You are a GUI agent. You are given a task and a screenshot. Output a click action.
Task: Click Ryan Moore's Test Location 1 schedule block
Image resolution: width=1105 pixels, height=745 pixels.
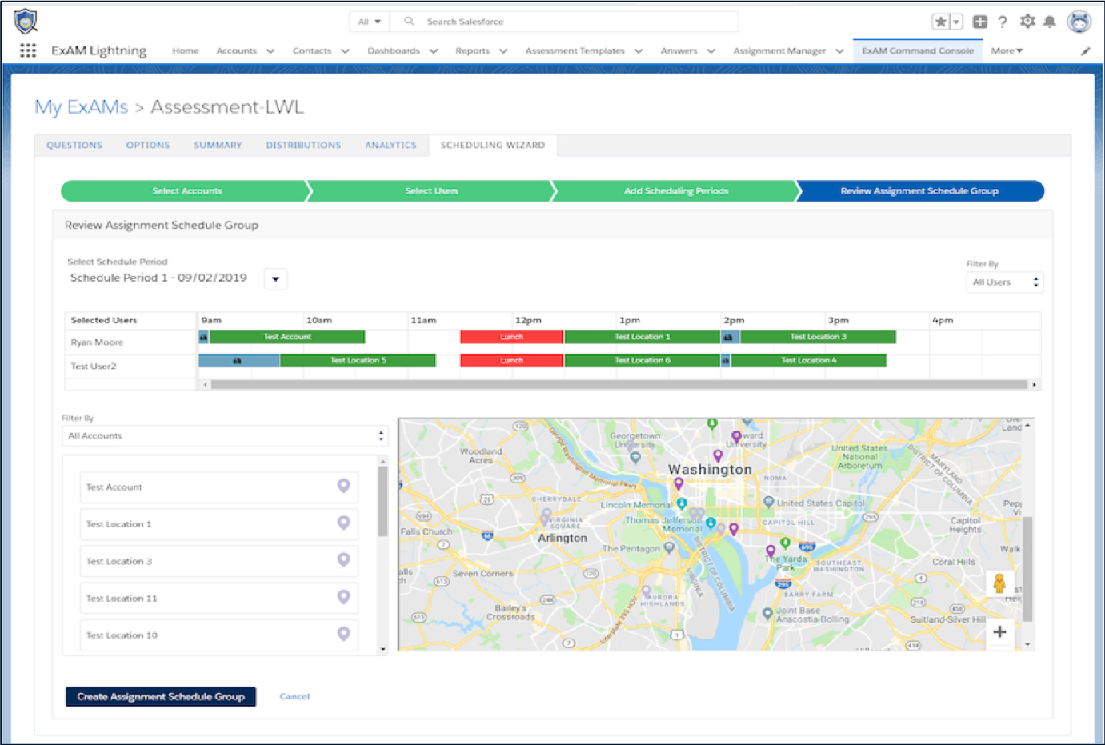point(642,337)
